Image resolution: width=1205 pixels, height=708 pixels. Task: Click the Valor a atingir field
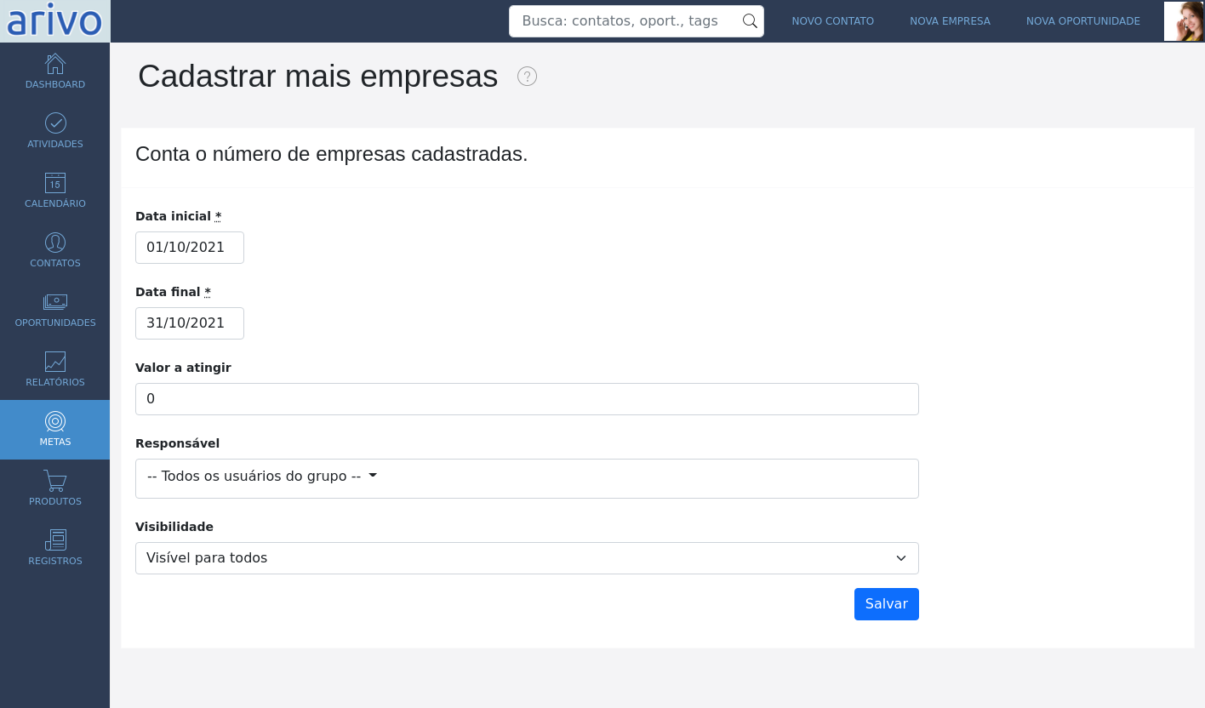click(x=527, y=399)
